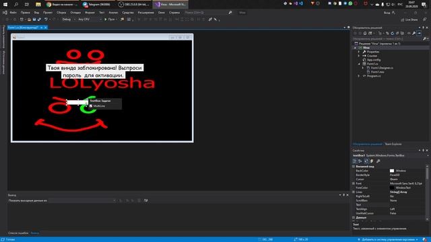The image size is (431, 242).
Task: Expand the Program.cs node
Action: pyautogui.click(x=359, y=76)
